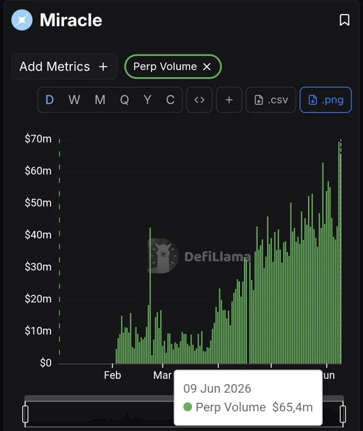Click the $65,4m tooltip value

tap(293, 407)
